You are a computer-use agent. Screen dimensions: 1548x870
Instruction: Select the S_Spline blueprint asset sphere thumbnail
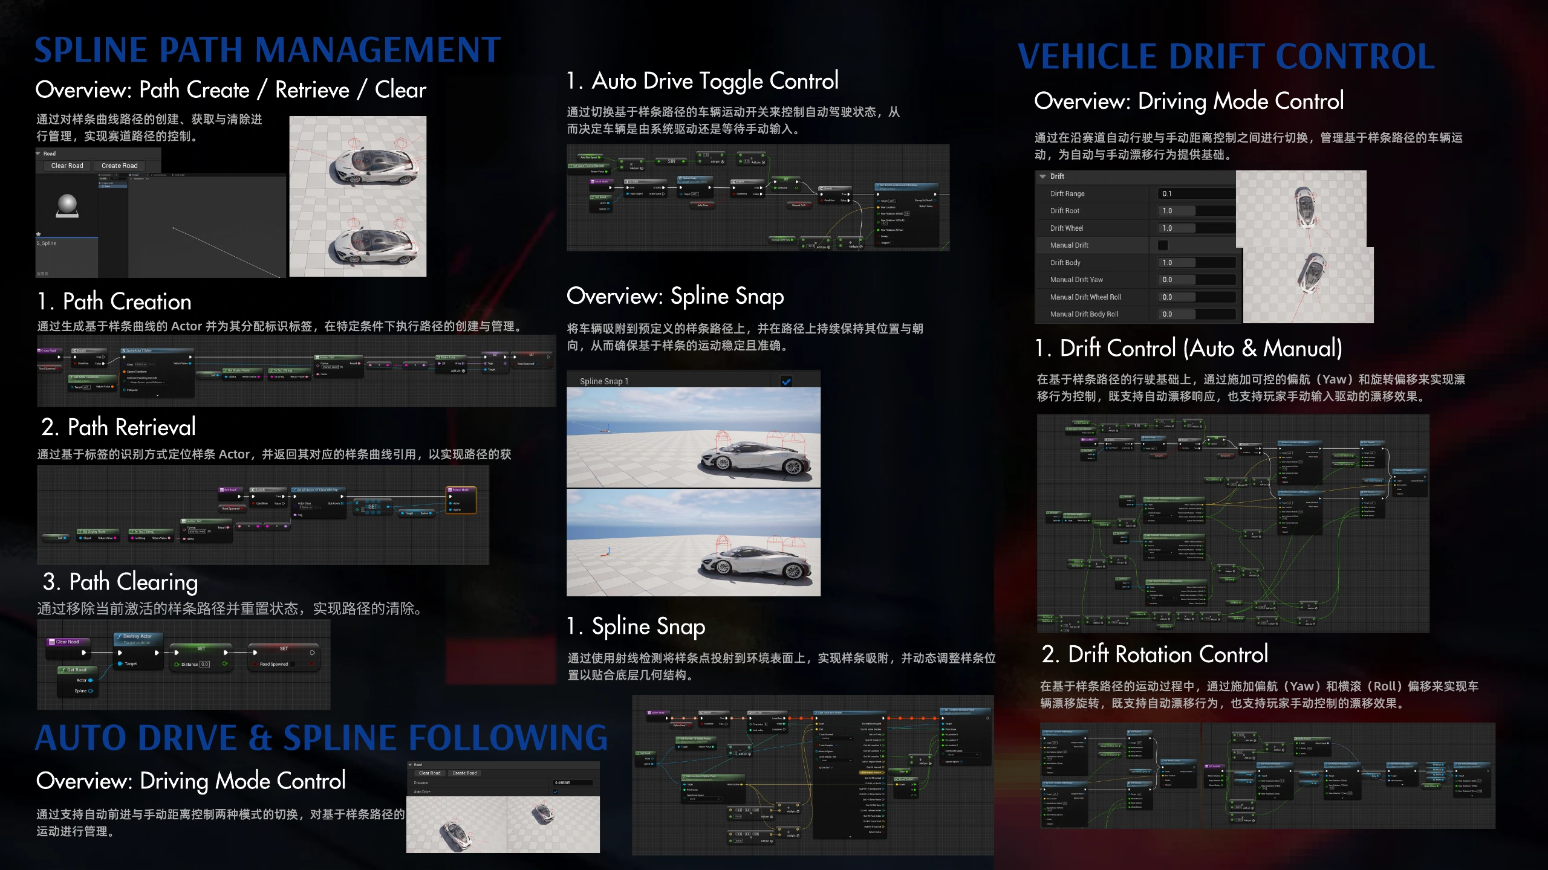(67, 205)
